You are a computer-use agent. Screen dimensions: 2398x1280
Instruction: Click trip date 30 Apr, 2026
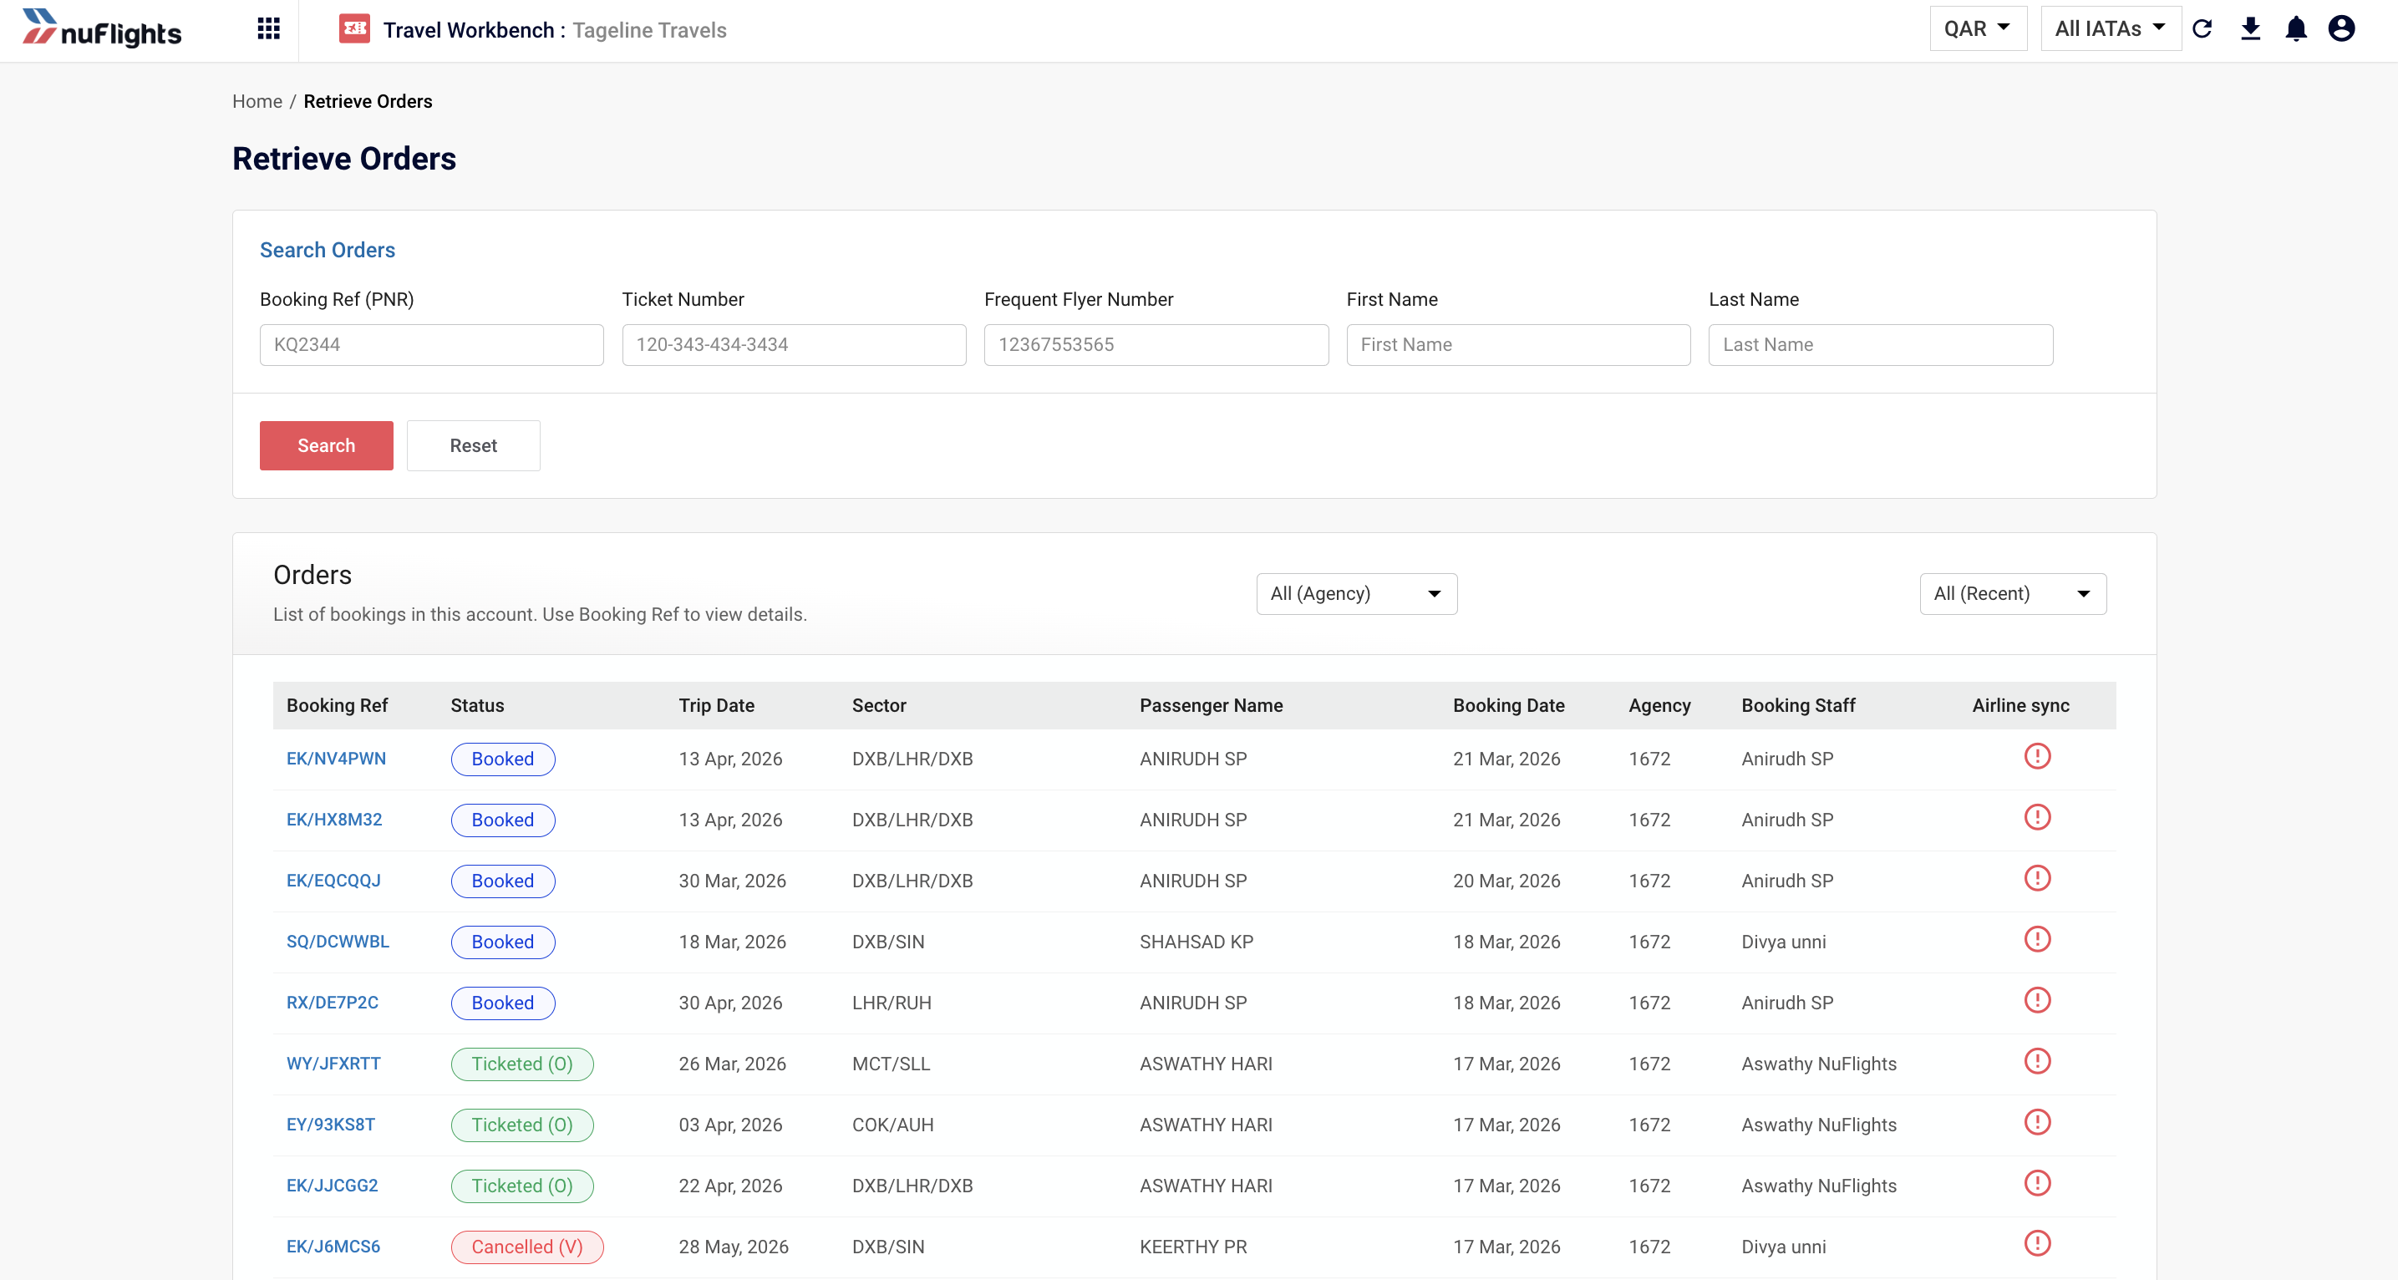tap(729, 1003)
